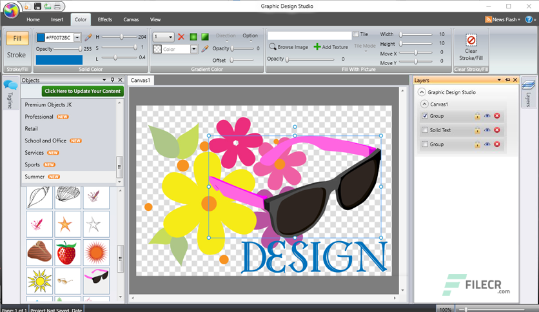Hide the checked Group layer via eye icon
Image resolution: width=539 pixels, height=312 pixels.
click(487, 116)
